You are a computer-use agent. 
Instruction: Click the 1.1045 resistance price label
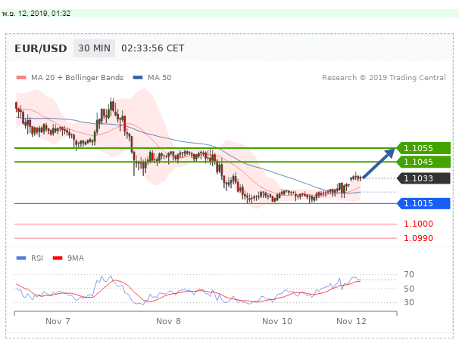(423, 162)
